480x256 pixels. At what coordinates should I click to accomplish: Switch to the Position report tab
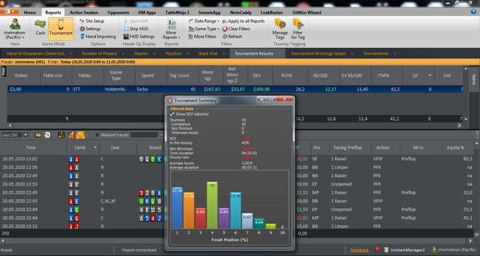[x=173, y=53]
